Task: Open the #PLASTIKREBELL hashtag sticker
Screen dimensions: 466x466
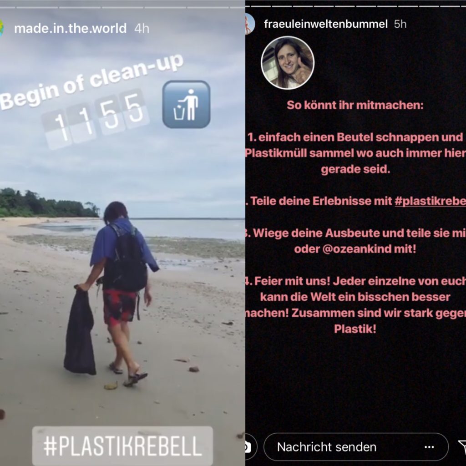Action: pyautogui.click(x=122, y=446)
